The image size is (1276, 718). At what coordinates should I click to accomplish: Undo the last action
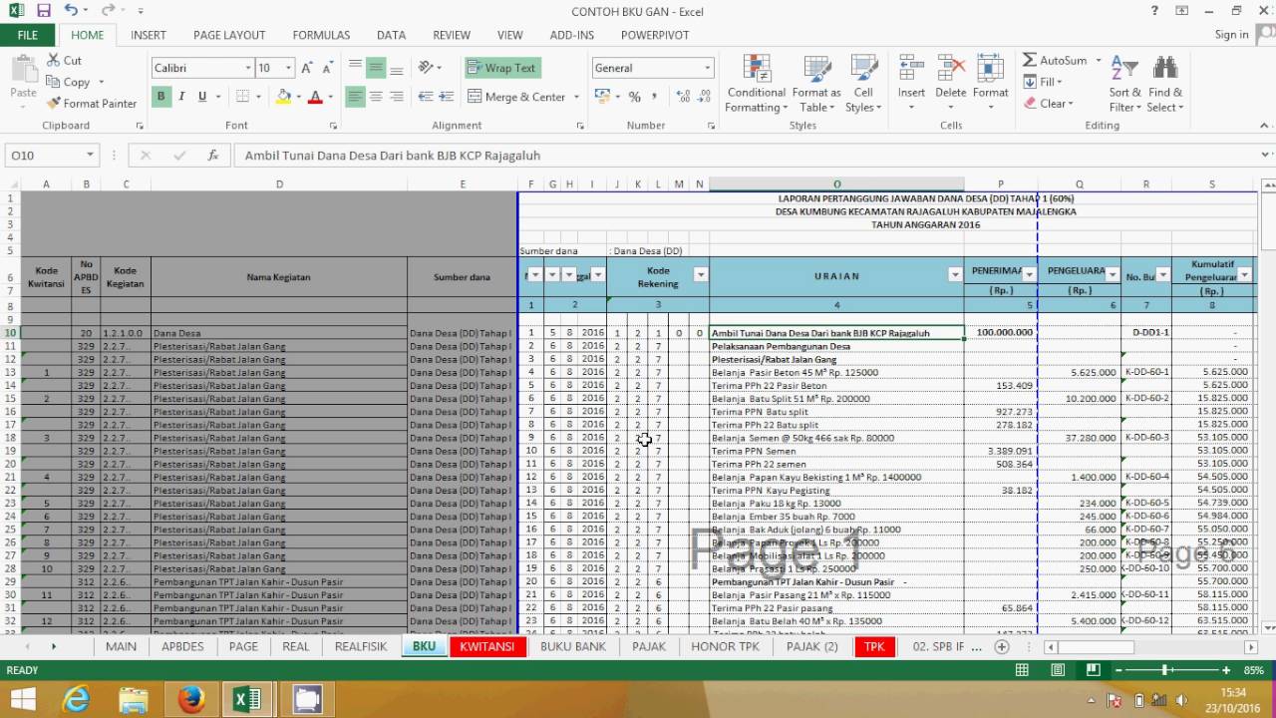(71, 11)
